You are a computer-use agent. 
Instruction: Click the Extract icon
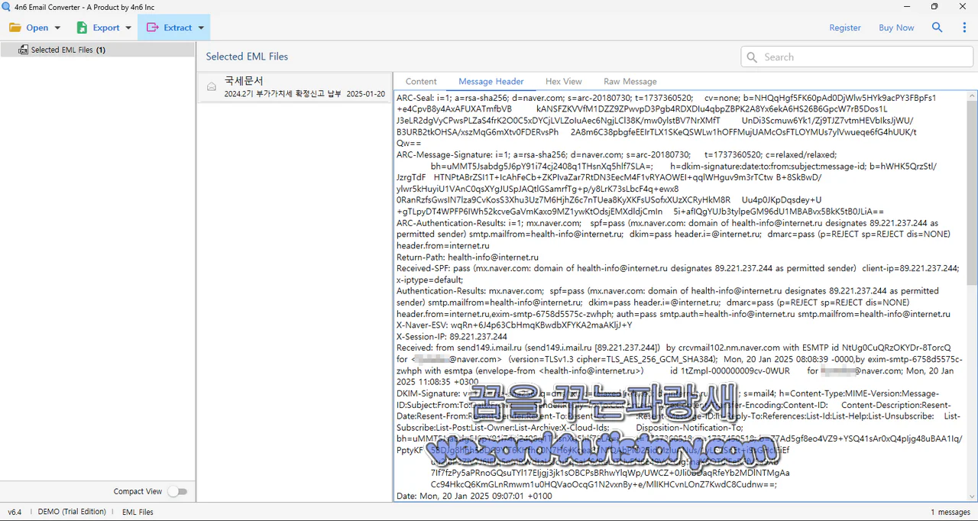[x=152, y=28]
